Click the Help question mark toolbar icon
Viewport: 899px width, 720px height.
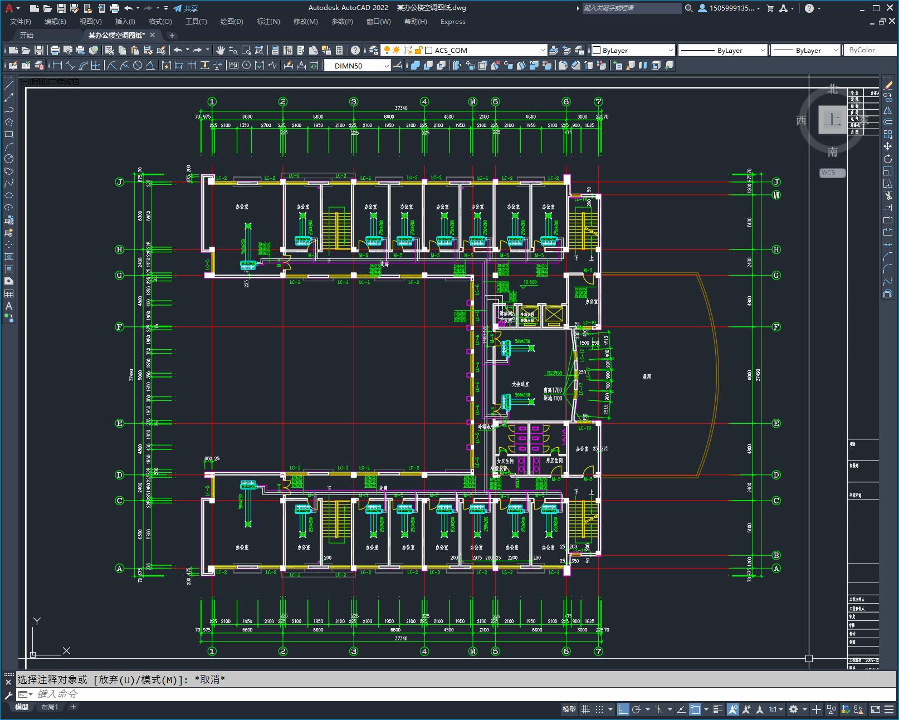coord(355,50)
